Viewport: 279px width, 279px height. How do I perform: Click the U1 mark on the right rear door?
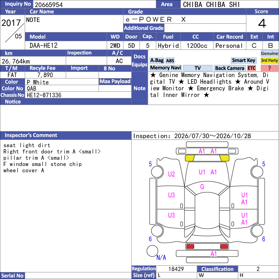click(x=244, y=215)
